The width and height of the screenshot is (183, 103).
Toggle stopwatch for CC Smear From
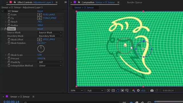tap(9, 15)
